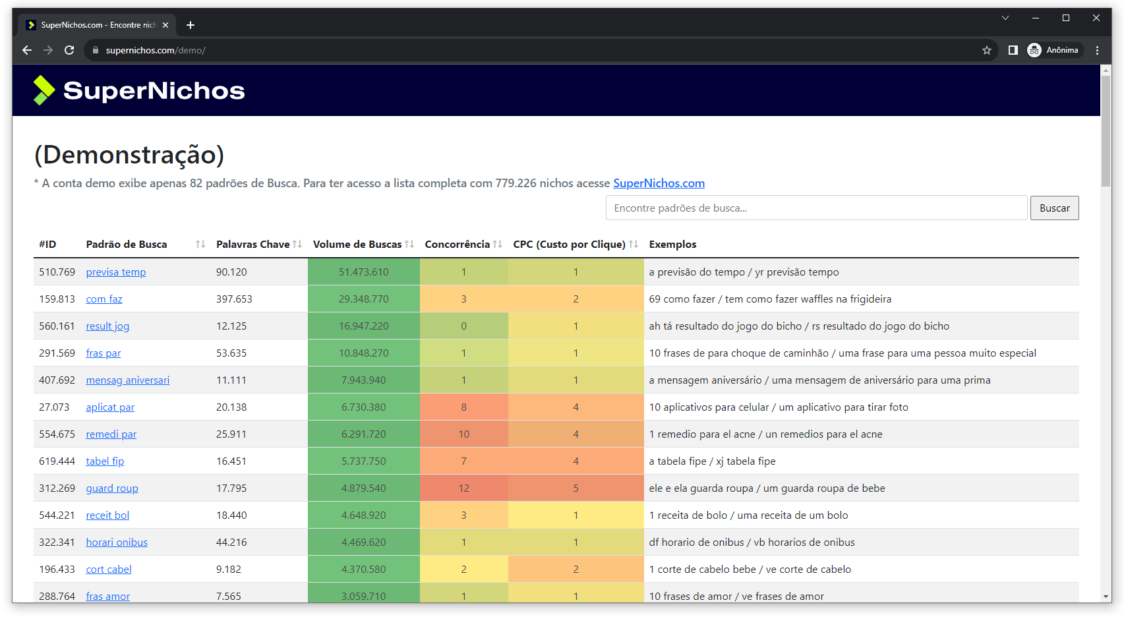Sort by Volume de Buscas column arrows
The height and width of the screenshot is (617, 1124).
[409, 245]
